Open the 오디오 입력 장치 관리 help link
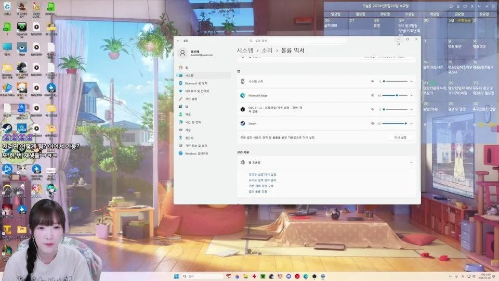Image resolution: width=499 pixels, height=281 pixels. 262,181
